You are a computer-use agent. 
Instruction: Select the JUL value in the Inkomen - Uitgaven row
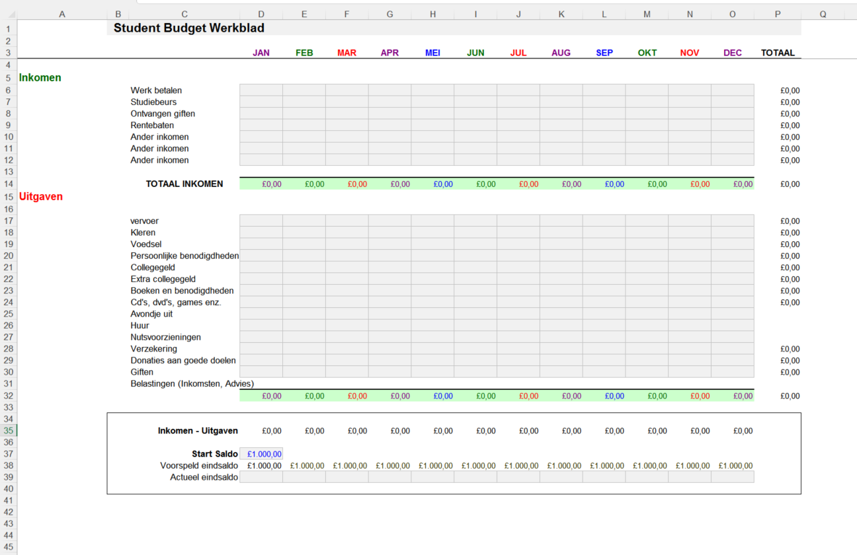528,431
